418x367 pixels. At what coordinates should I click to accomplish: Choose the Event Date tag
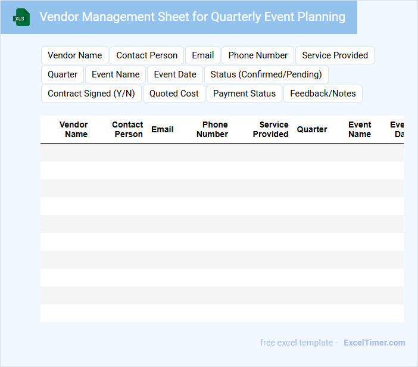tap(175, 74)
